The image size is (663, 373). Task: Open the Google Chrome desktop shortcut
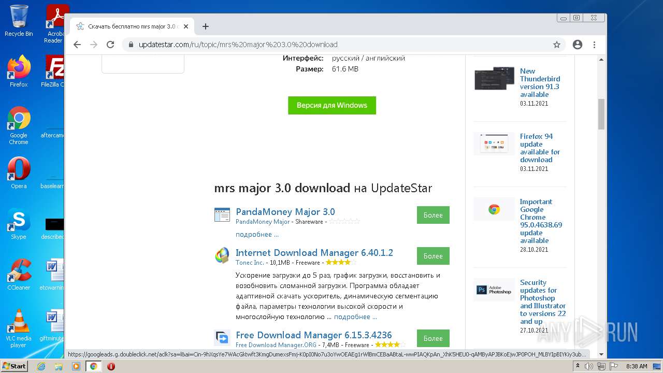pyautogui.click(x=19, y=126)
